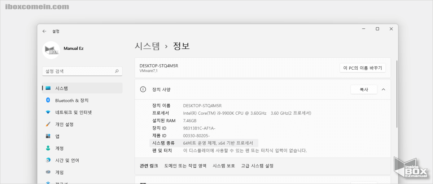This screenshot has height=184, width=433.
Task: Click the Manual Ez account name
Action: click(x=74, y=48)
